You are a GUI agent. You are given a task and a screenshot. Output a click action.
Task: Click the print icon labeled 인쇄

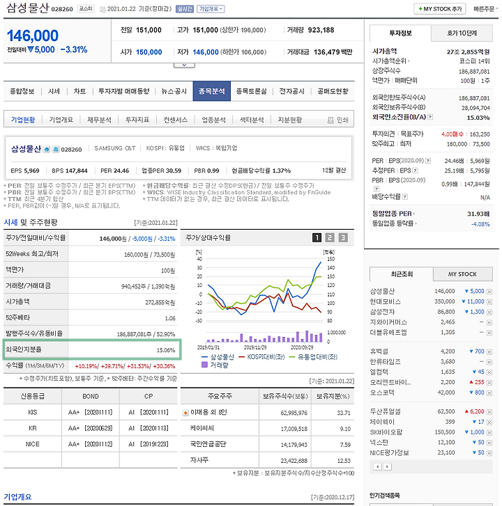pyautogui.click(x=330, y=120)
